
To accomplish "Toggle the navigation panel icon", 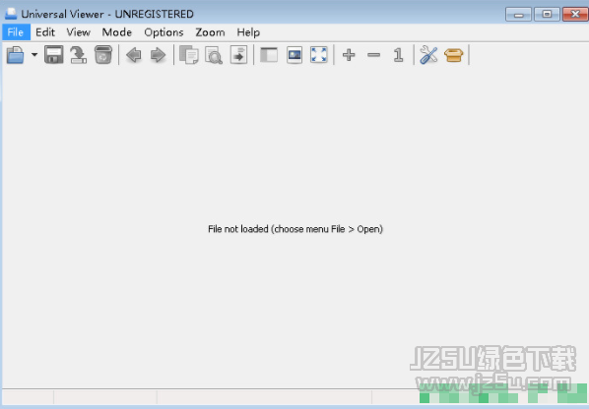I will pos(269,55).
